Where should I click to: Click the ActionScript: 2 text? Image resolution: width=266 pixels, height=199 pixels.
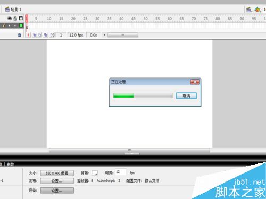coord(109,180)
